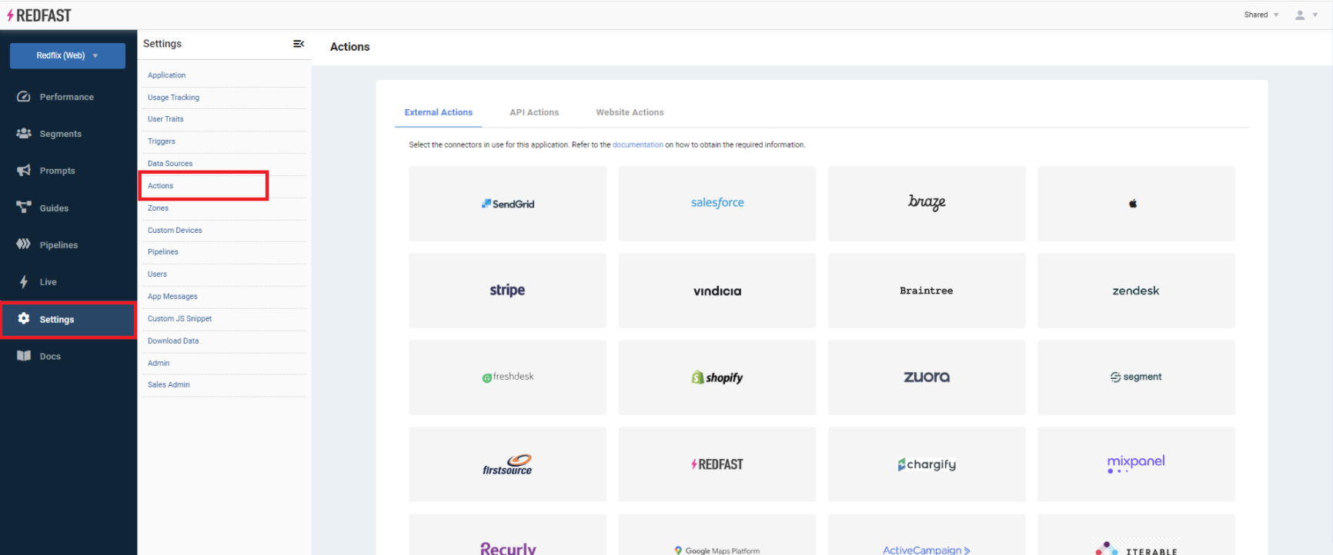Select the Zendesk connector card
The width and height of the screenshot is (1333, 555).
[x=1136, y=291]
